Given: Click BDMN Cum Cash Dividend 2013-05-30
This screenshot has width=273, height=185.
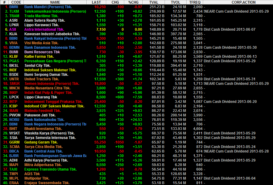Looking at the screenshot, I should (230, 48).
